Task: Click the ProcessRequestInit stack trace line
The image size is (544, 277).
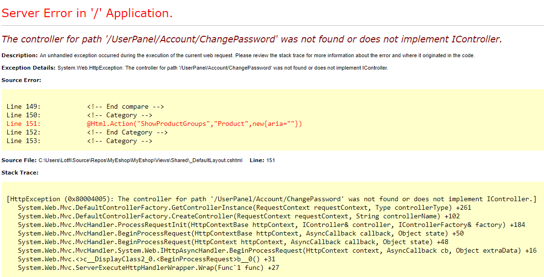Action: point(271,225)
